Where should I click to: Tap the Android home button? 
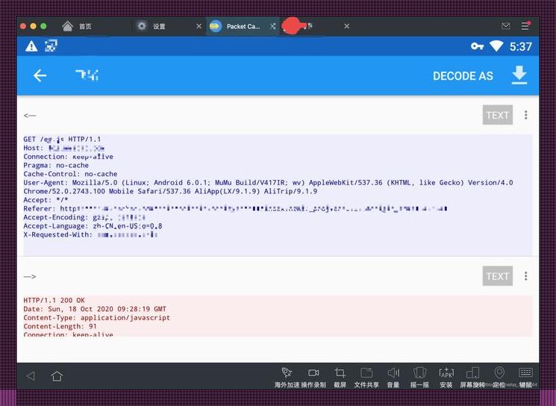coord(57,376)
